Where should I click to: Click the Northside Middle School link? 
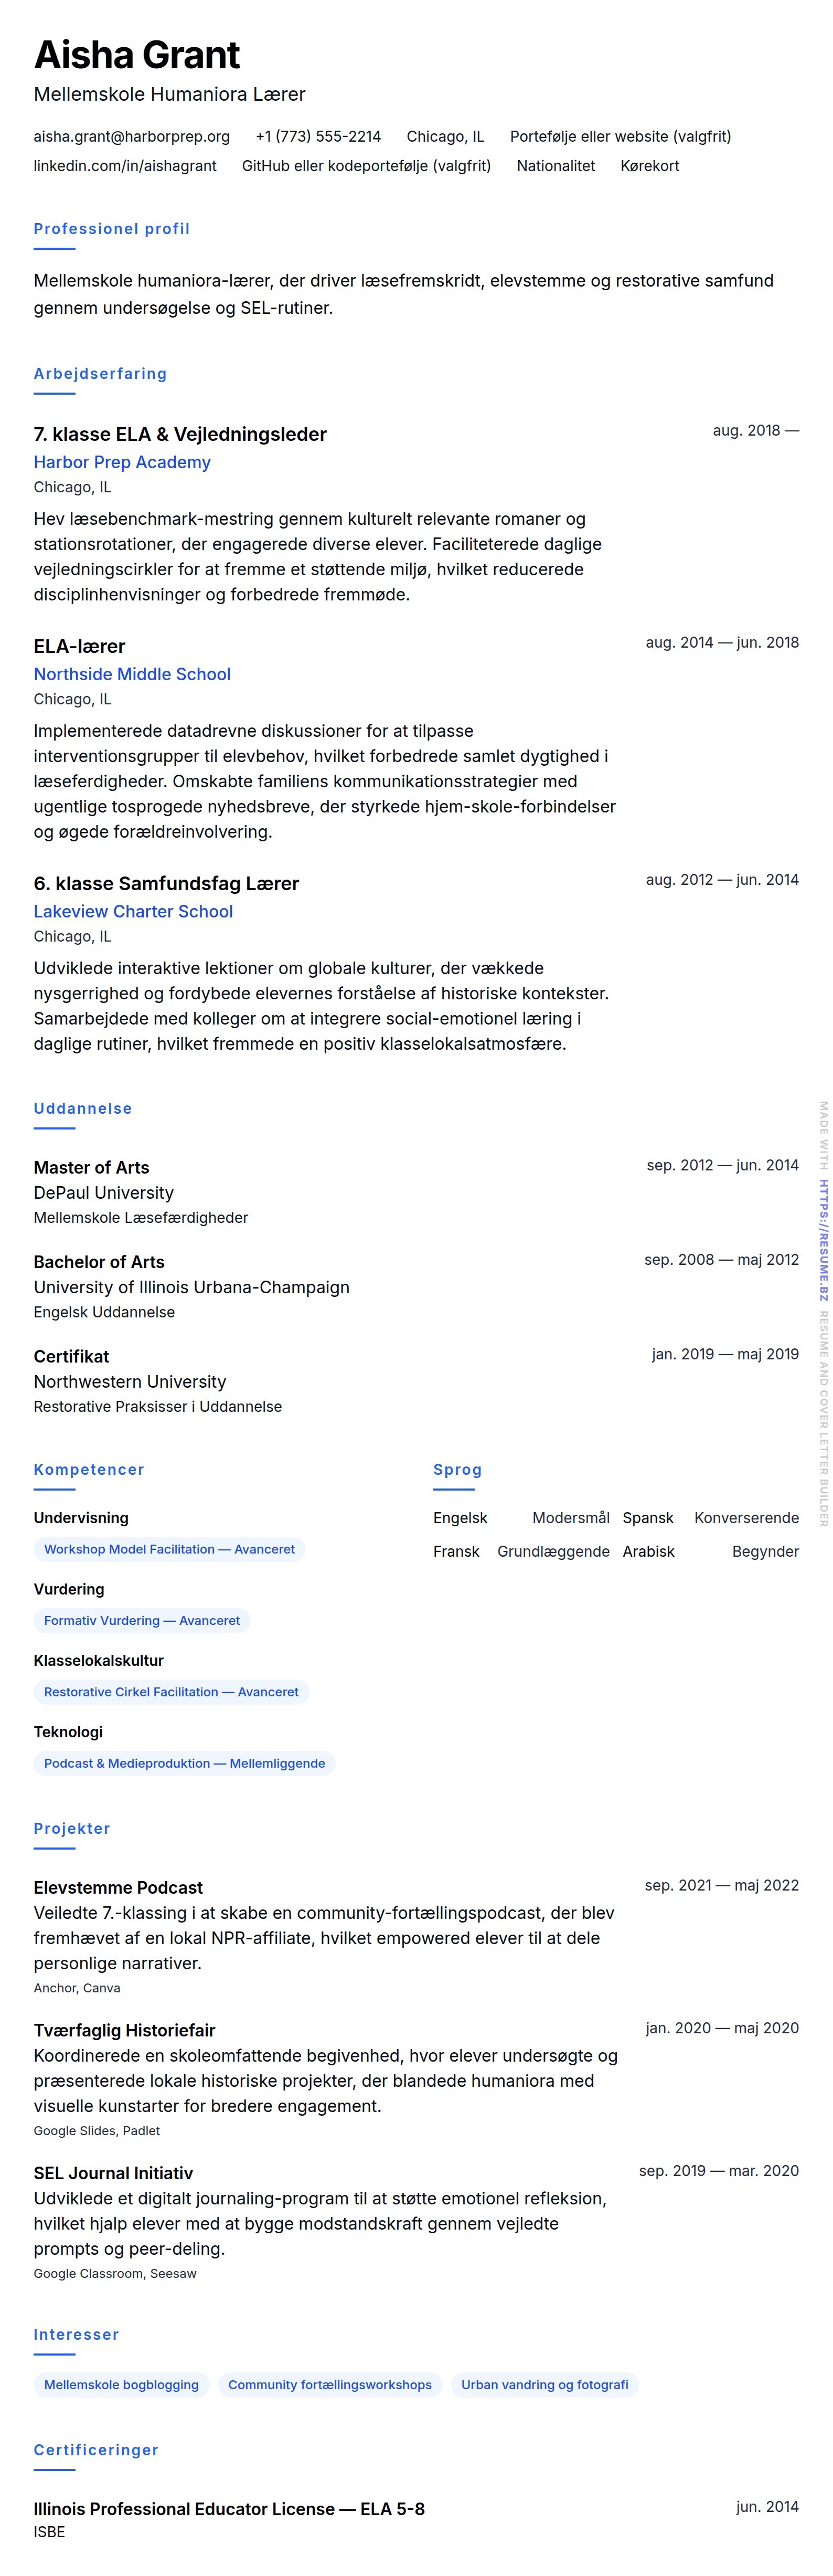[132, 674]
